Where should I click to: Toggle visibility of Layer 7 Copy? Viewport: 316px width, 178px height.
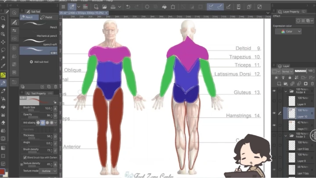click(274, 170)
